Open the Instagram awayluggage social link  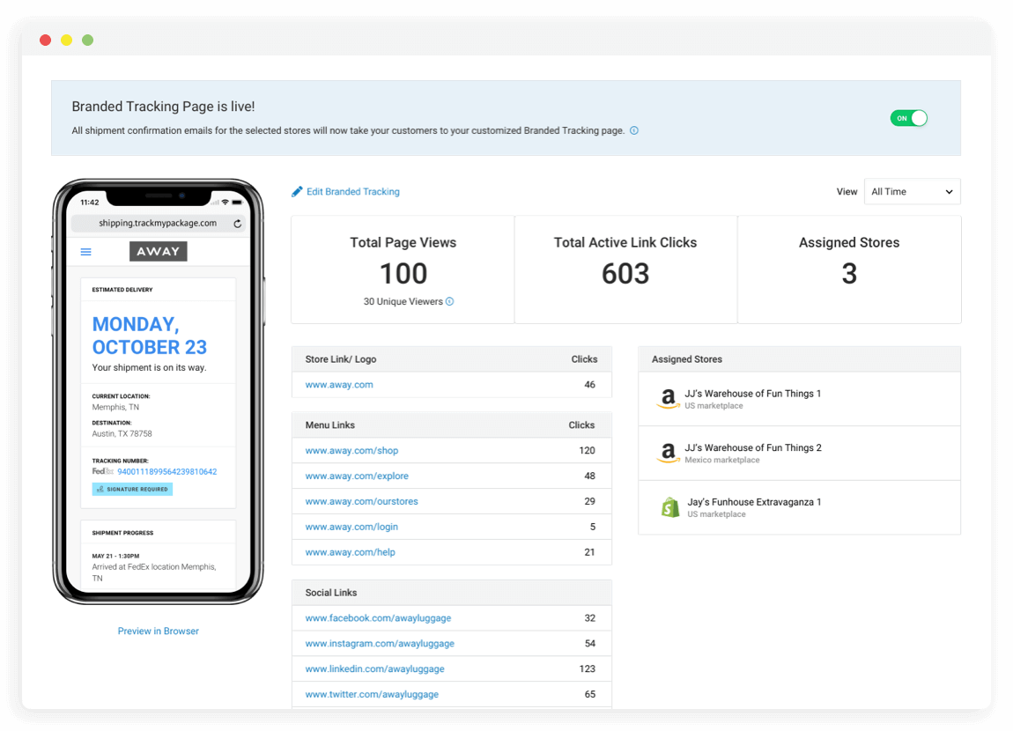coord(380,644)
